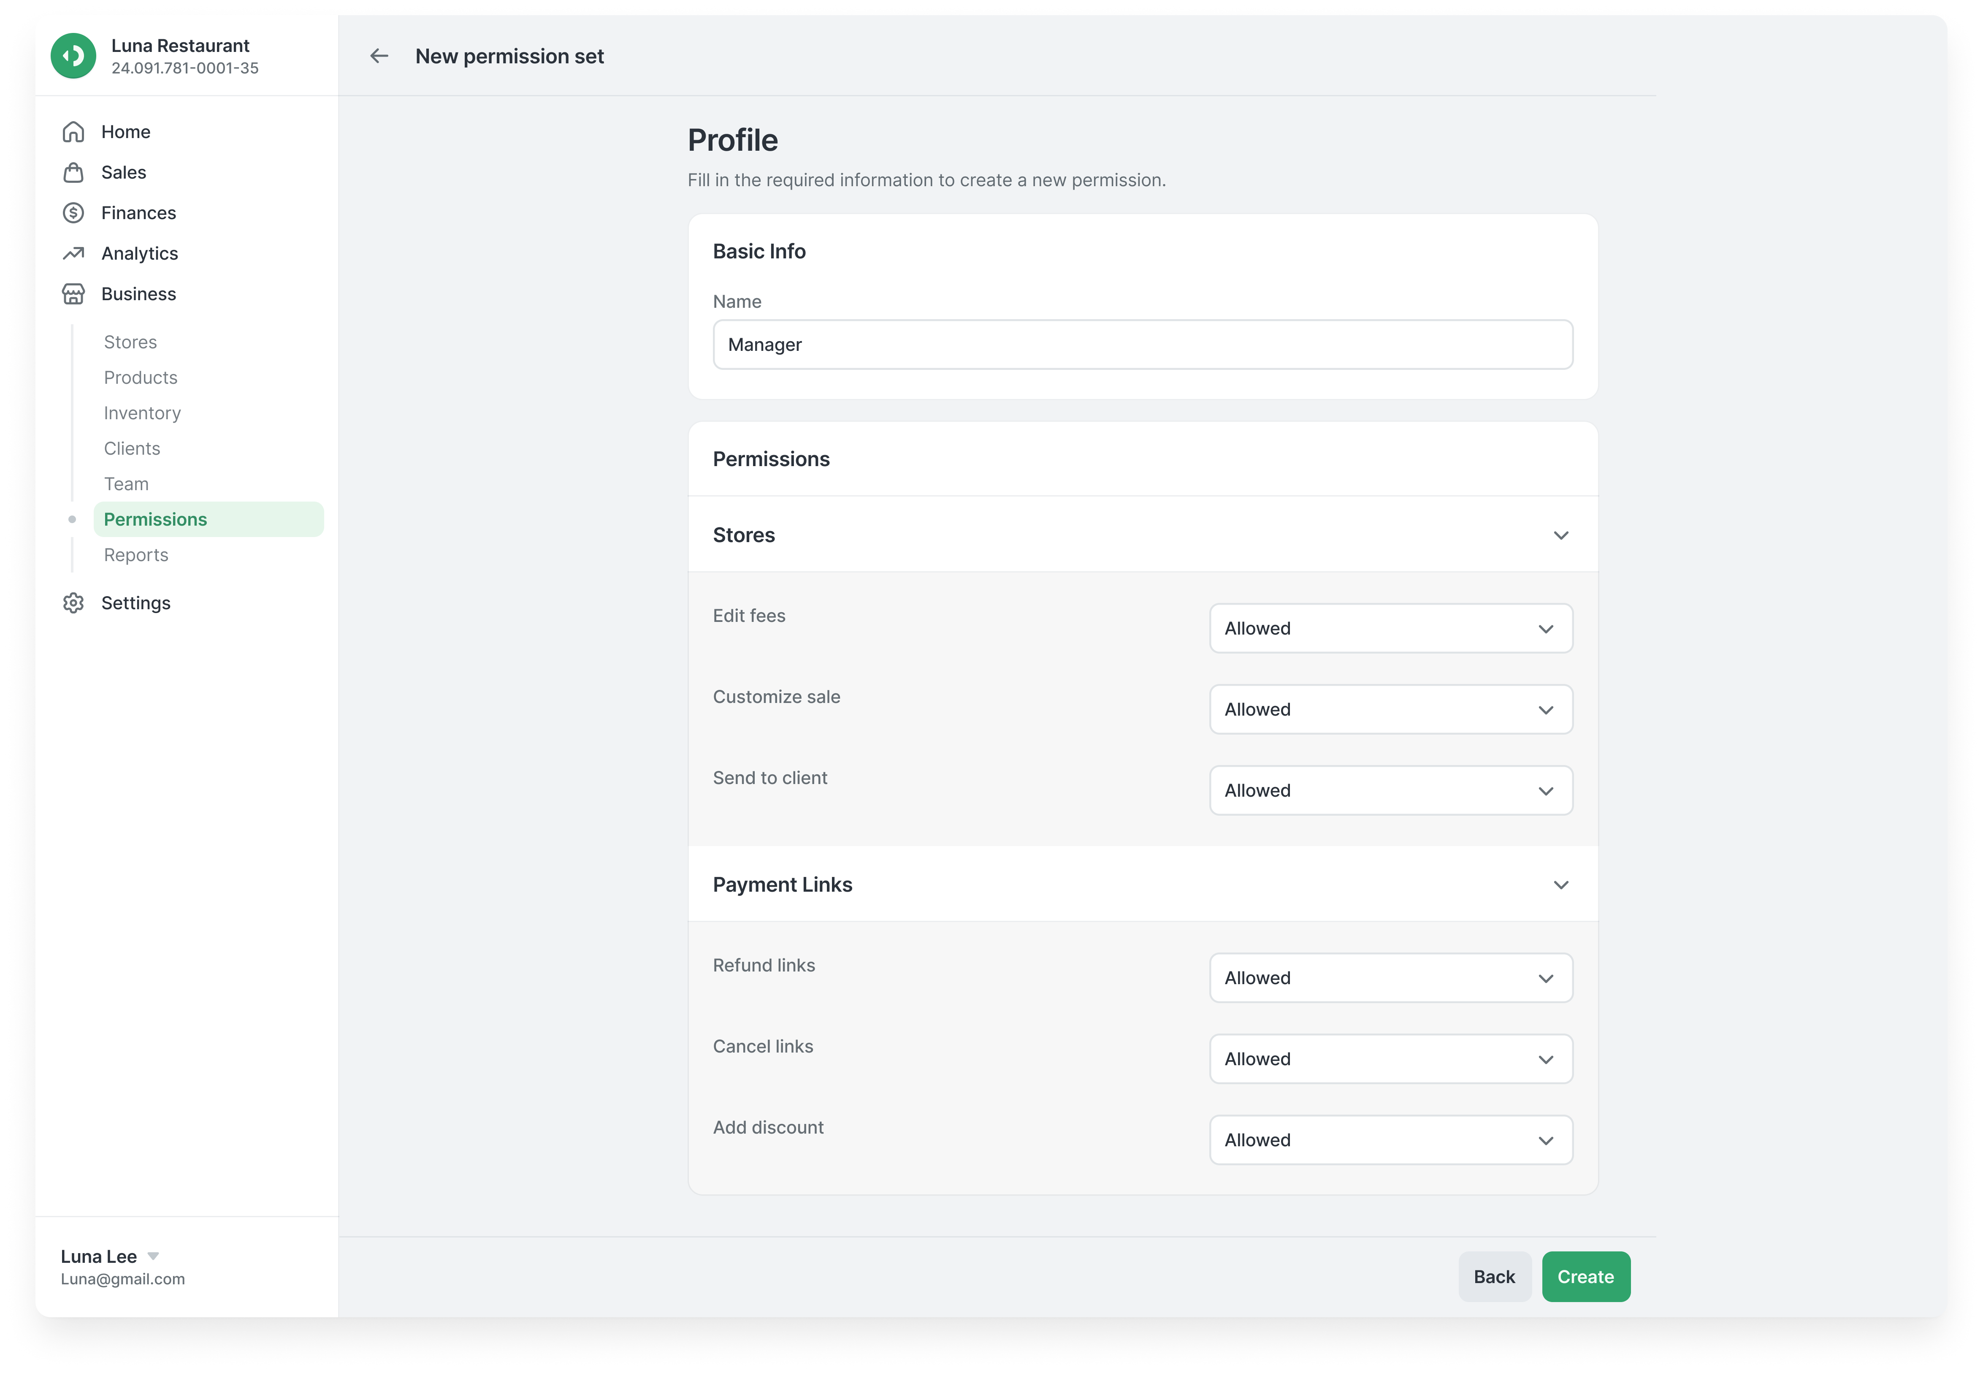Collapse the Payment Links section

(x=1561, y=885)
